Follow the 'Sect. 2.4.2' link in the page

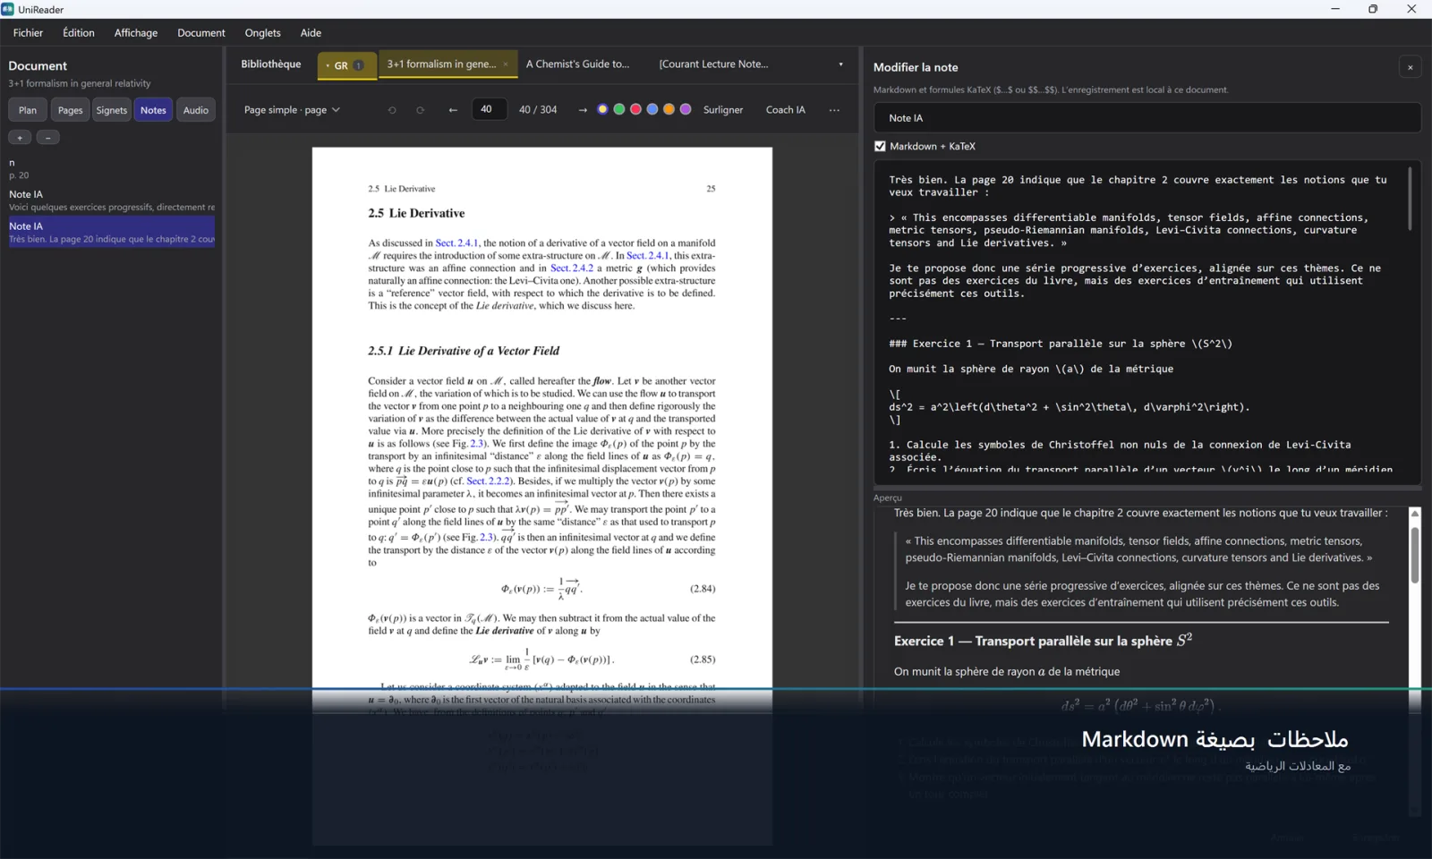pyautogui.click(x=572, y=268)
